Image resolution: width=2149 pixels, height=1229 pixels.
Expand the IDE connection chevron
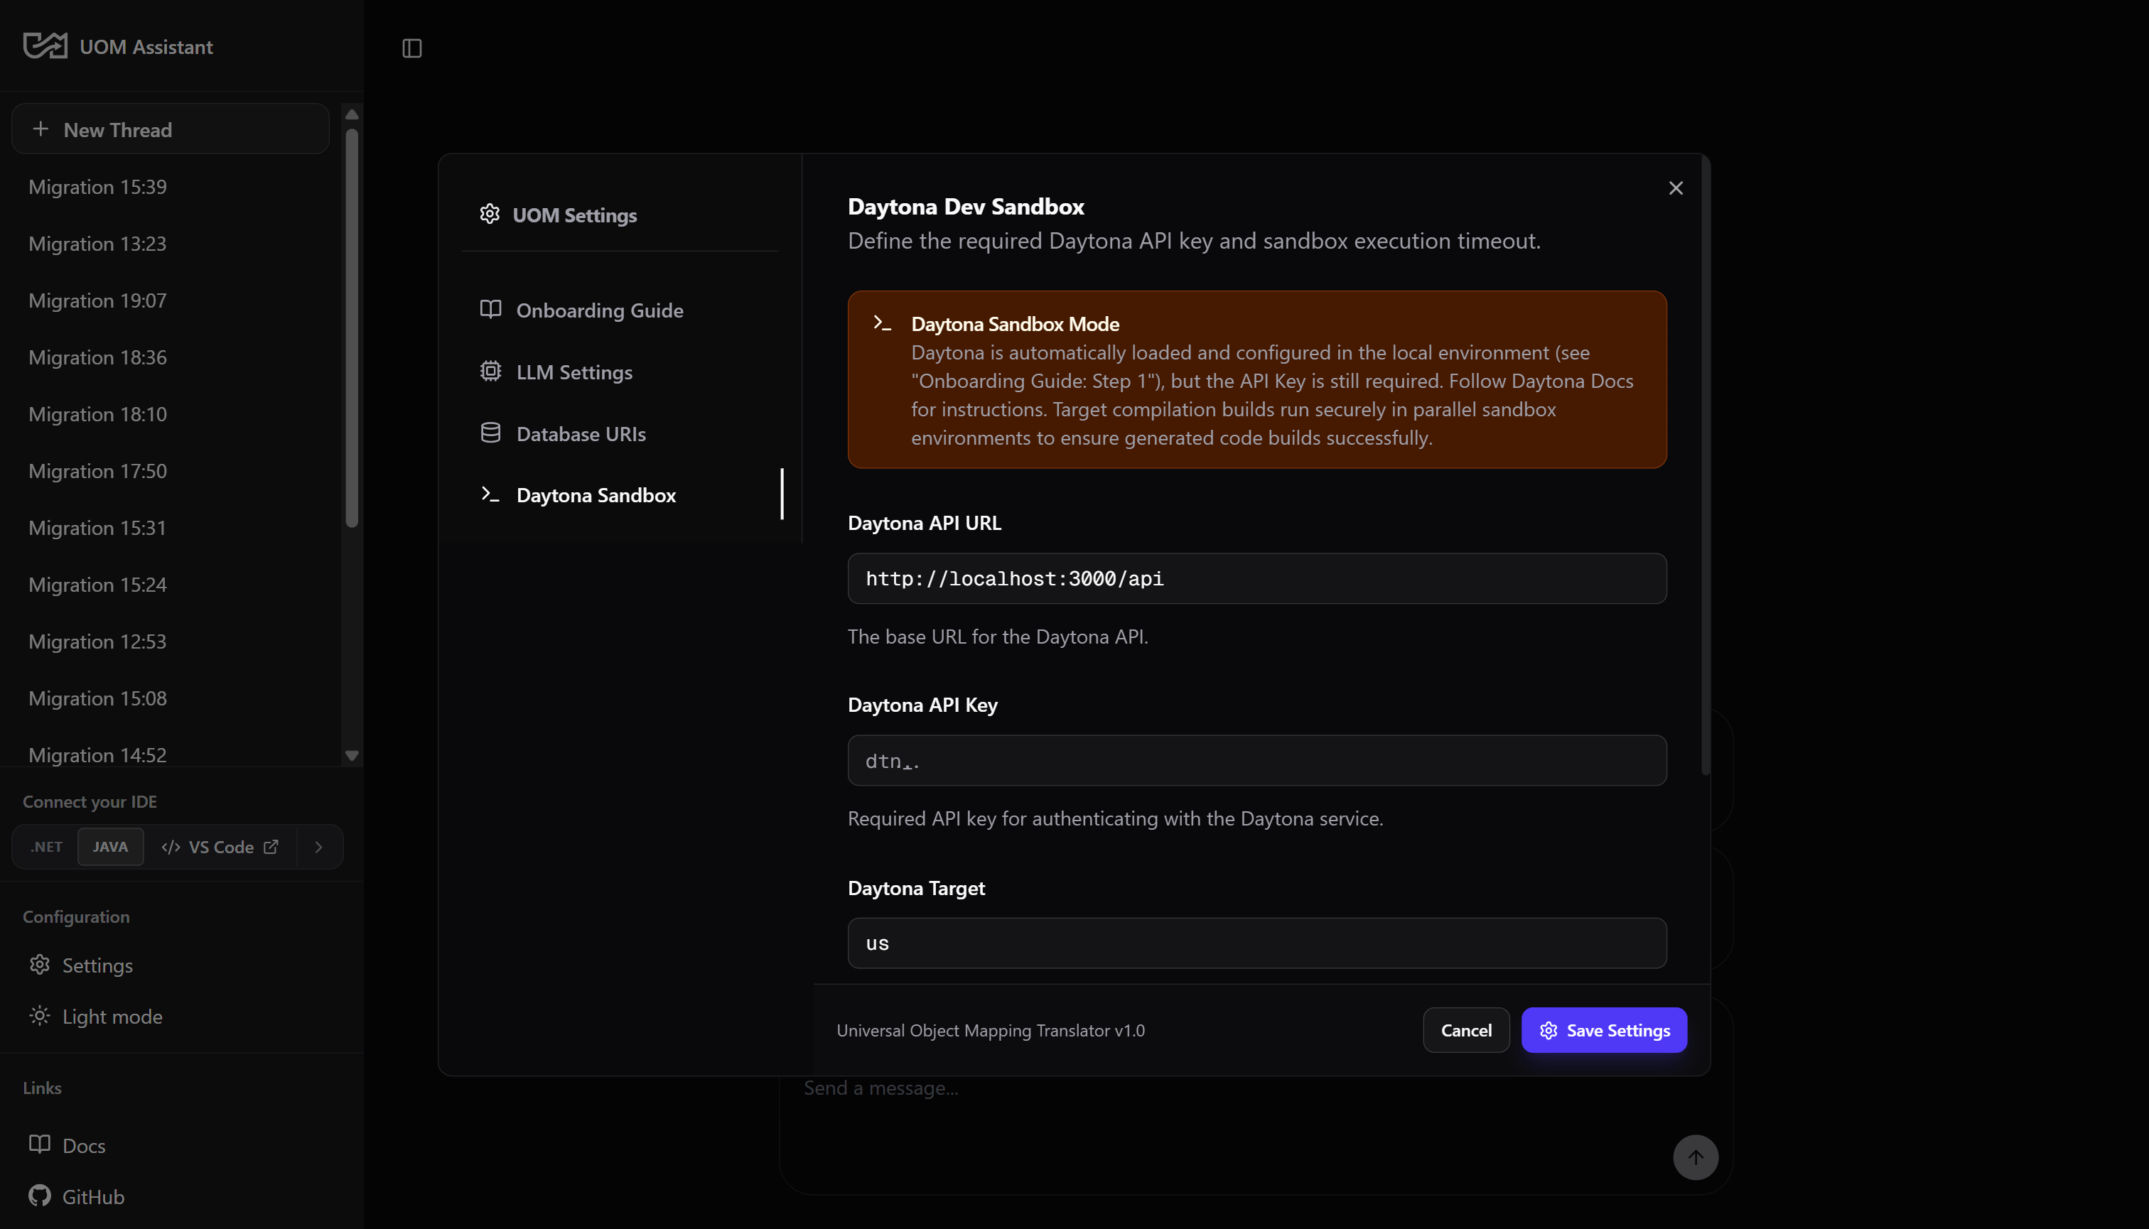pos(319,847)
